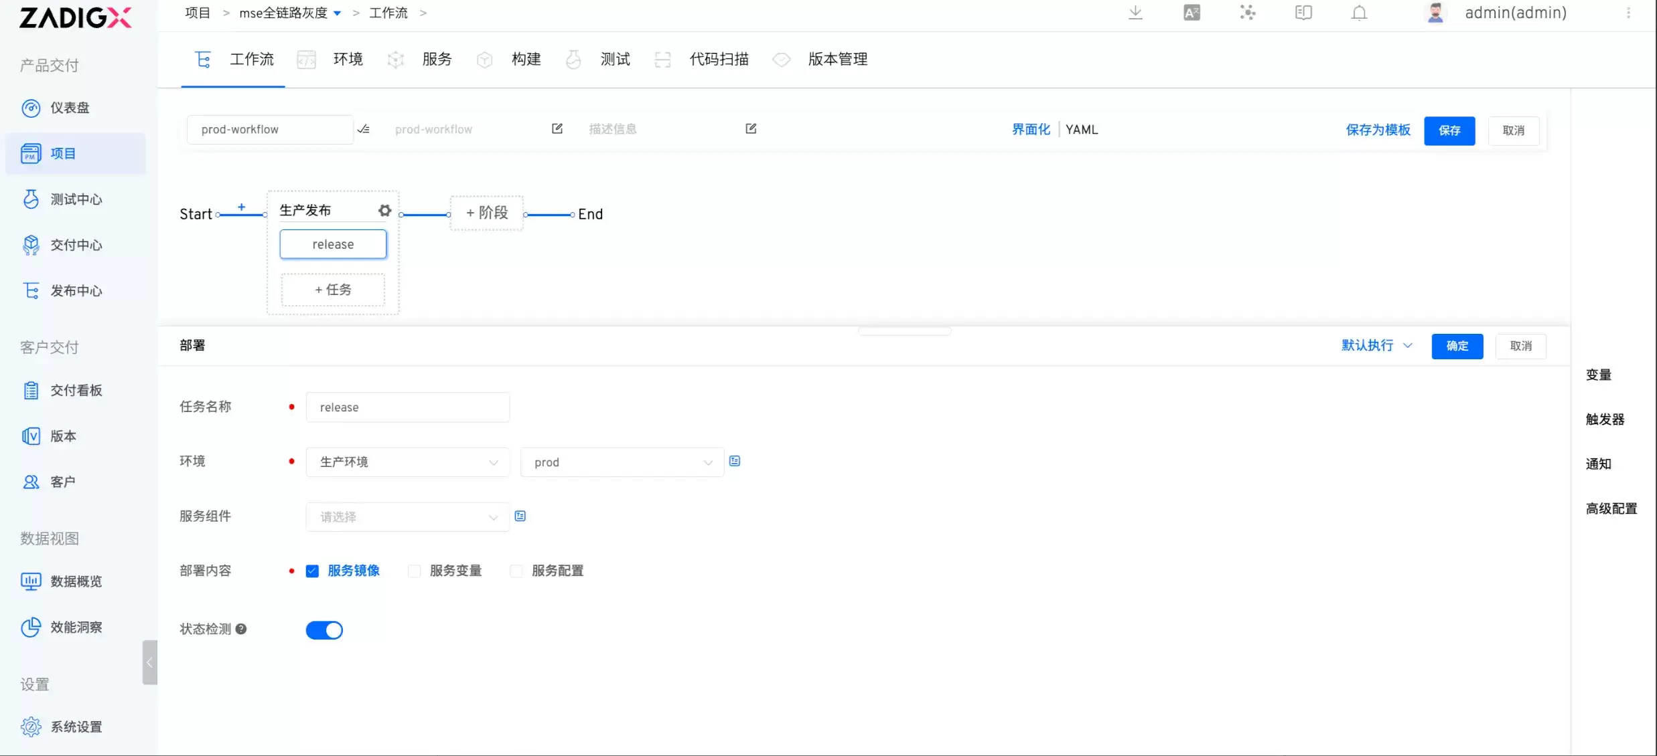Click the language switch icon
This screenshot has height=756, width=1657.
(1192, 13)
